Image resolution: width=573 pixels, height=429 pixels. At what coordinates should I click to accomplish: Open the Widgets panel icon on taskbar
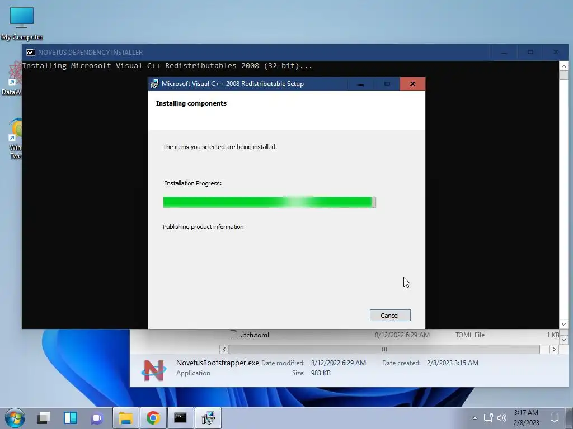point(71,418)
